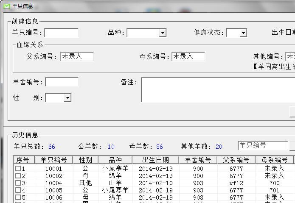The image size is (295, 203).
Task: Click inside the 备注 text area
Action: (217, 89)
